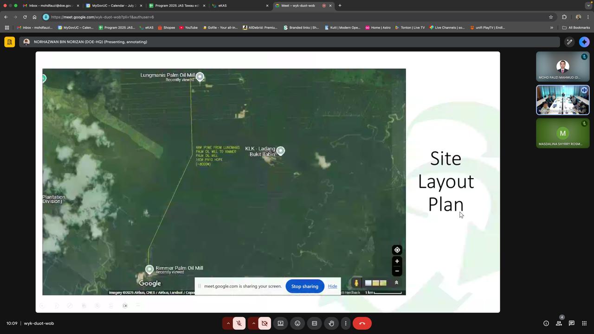Zoom in on the map
Screen dimensions: 594x334
click(x=397, y=261)
